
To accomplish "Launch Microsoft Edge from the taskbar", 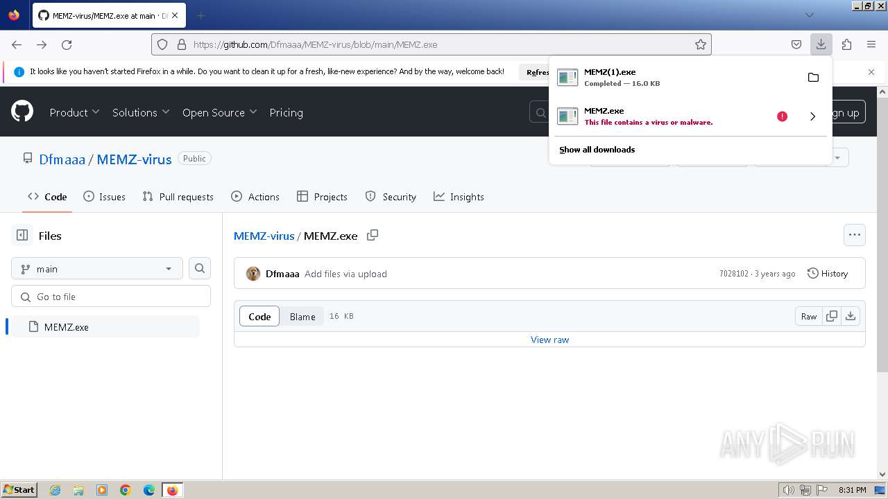I will point(149,490).
